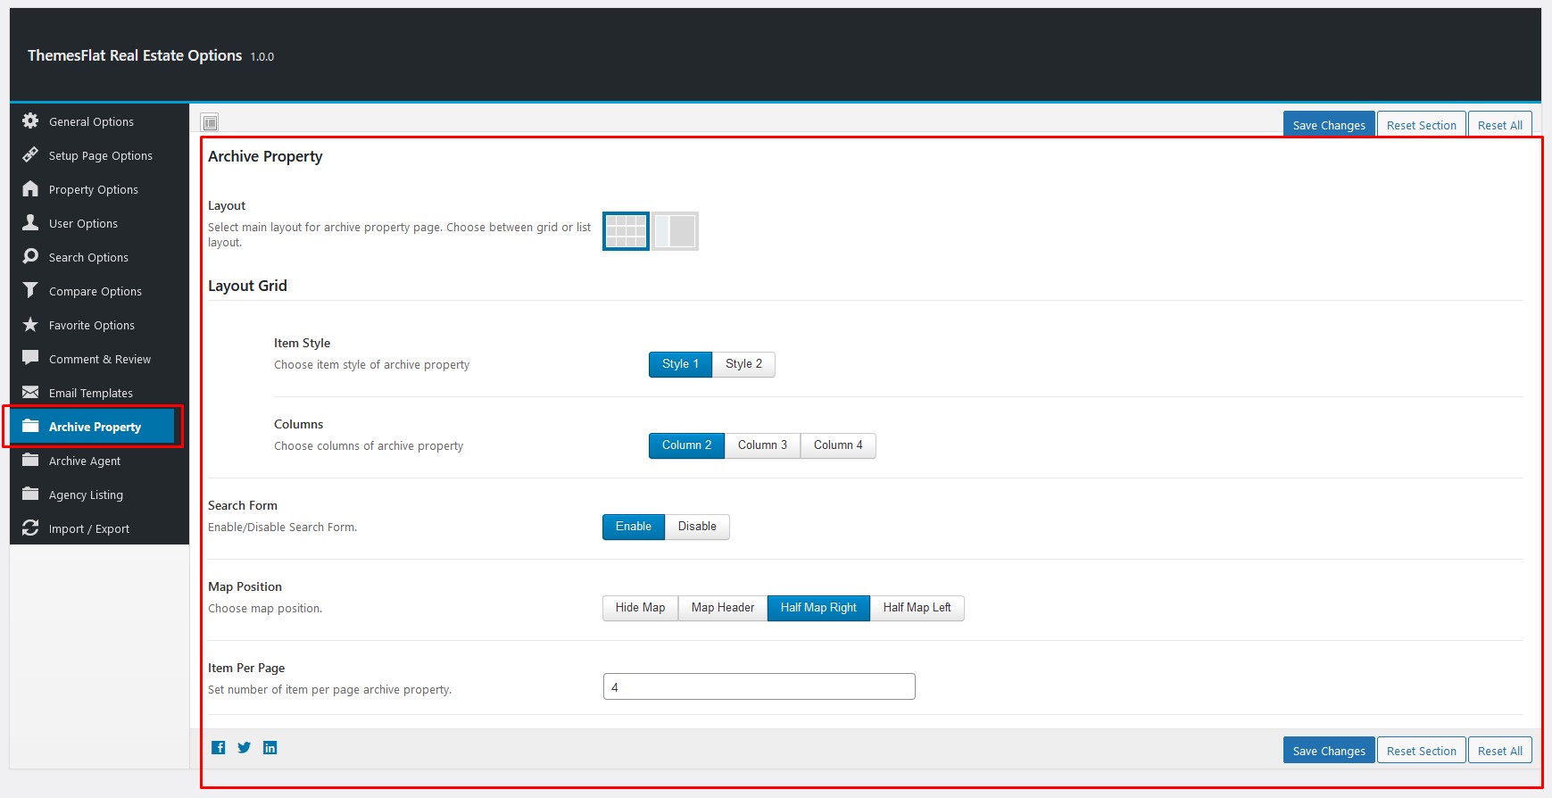1552x798 pixels.
Task: Select Half Map Left position
Action: click(917, 608)
